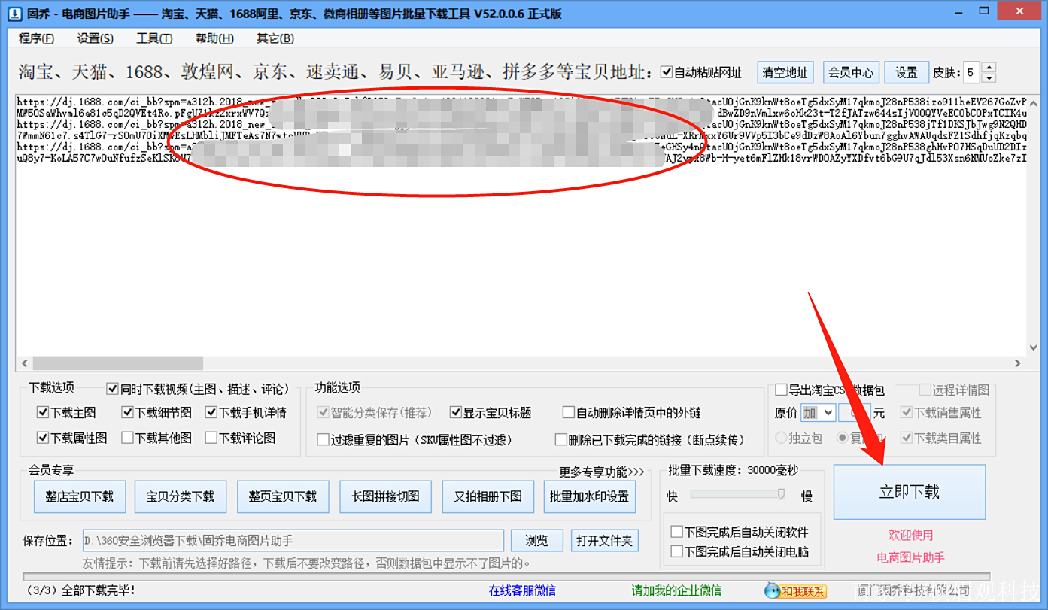Click the greyed 智能分类保存(推荐) checkbox
Image resolution: width=1048 pixels, height=610 pixels.
tap(323, 413)
